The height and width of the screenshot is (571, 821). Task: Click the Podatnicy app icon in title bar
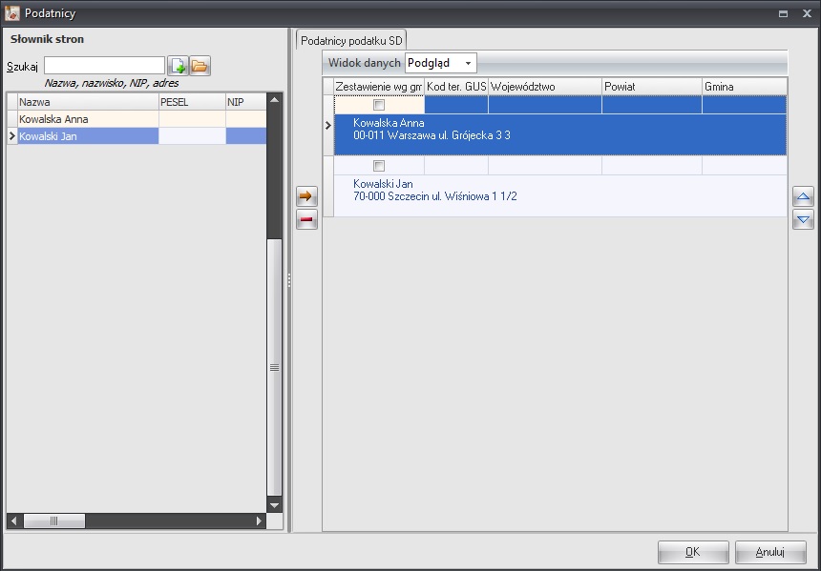[12, 13]
